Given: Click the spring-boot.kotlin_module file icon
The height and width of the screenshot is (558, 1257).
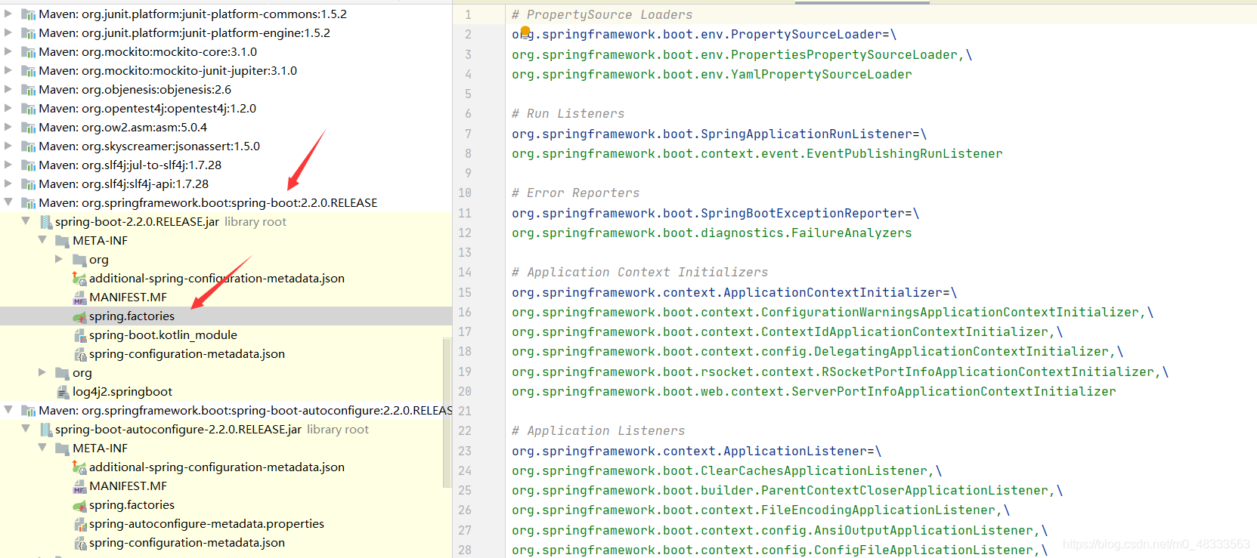Looking at the screenshot, I should (x=80, y=335).
